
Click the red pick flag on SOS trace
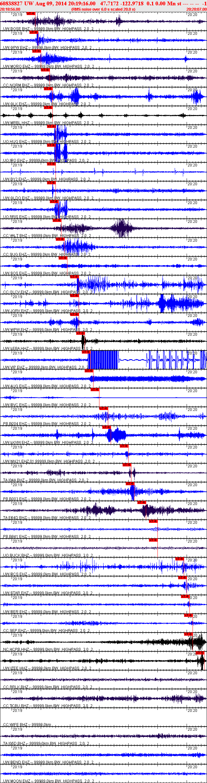[x=63, y=258]
